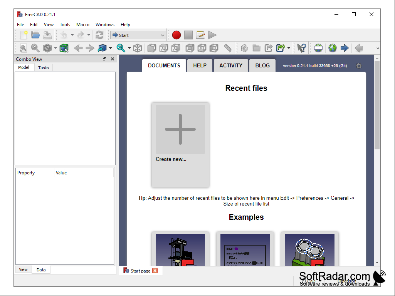Set rear view cube icon

190,48
